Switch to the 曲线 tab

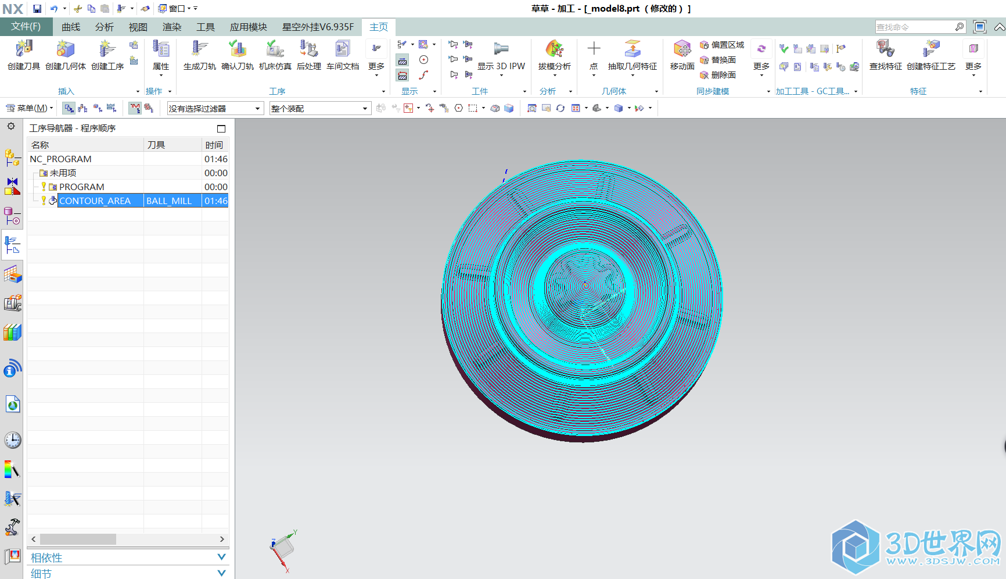click(71, 27)
